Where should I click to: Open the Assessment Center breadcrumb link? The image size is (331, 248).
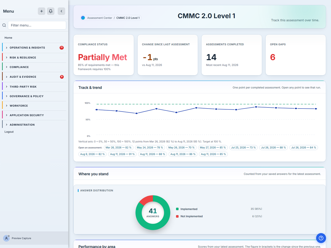pos(100,18)
